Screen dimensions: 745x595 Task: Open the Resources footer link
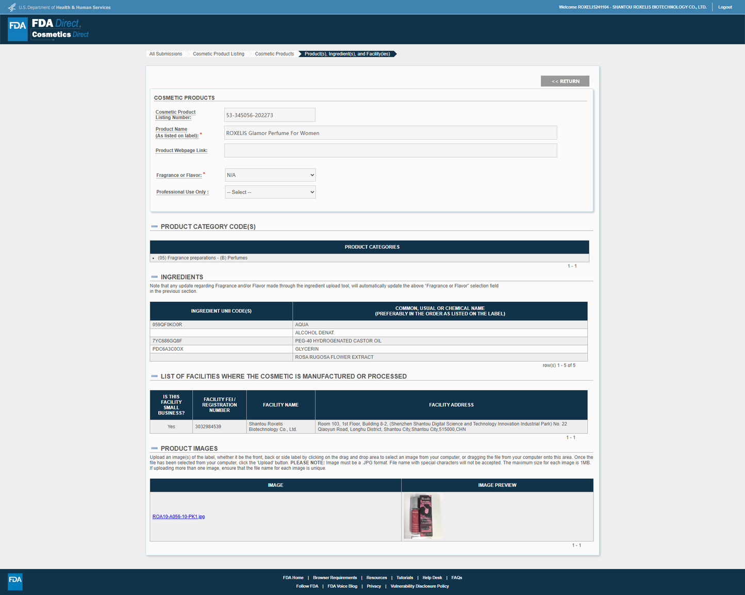[376, 577]
